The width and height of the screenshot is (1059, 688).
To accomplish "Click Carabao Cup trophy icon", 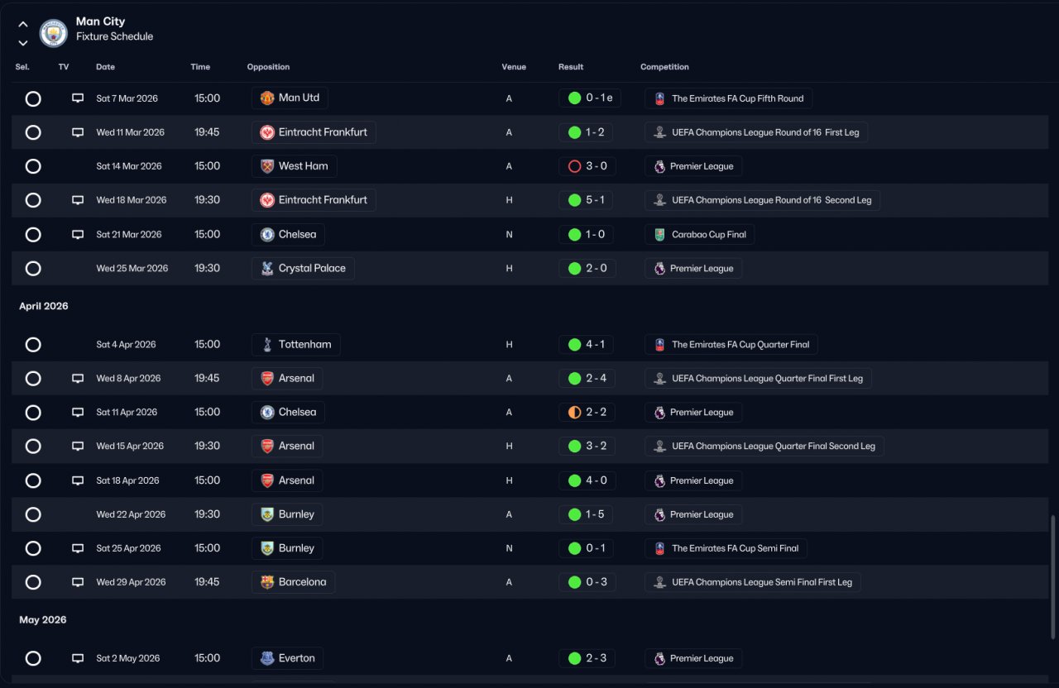I will pyautogui.click(x=659, y=235).
